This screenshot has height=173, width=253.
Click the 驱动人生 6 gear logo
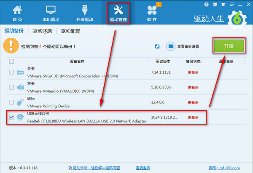pyautogui.click(x=237, y=20)
